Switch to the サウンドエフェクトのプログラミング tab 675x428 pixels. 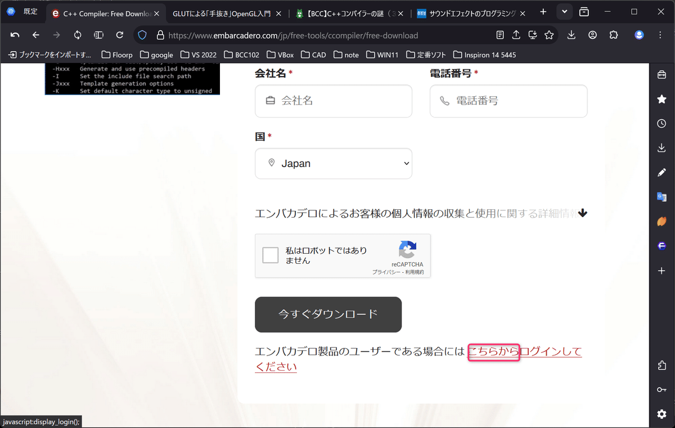(x=467, y=12)
